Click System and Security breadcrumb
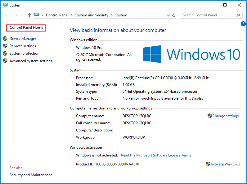Screen dimensions: 247x184 (x=92, y=15)
